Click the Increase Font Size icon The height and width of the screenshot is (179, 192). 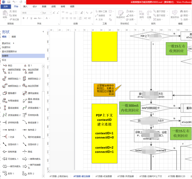pos(54,13)
